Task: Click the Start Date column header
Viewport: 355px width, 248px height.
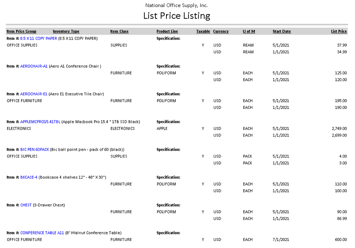Action: (282, 32)
